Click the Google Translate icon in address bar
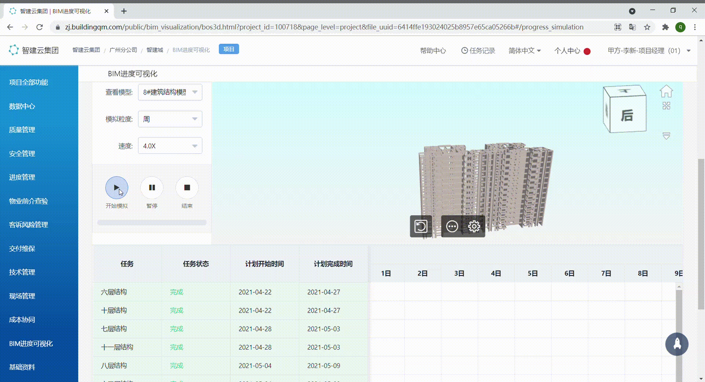 [x=632, y=27]
